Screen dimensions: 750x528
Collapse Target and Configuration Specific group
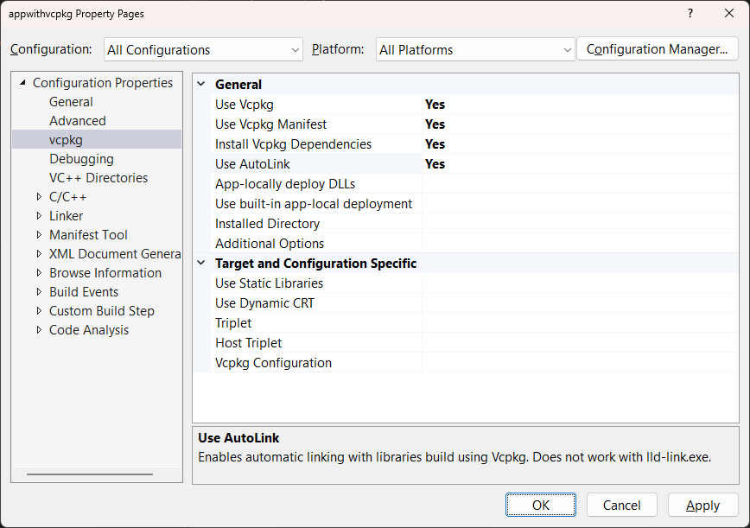(201, 263)
